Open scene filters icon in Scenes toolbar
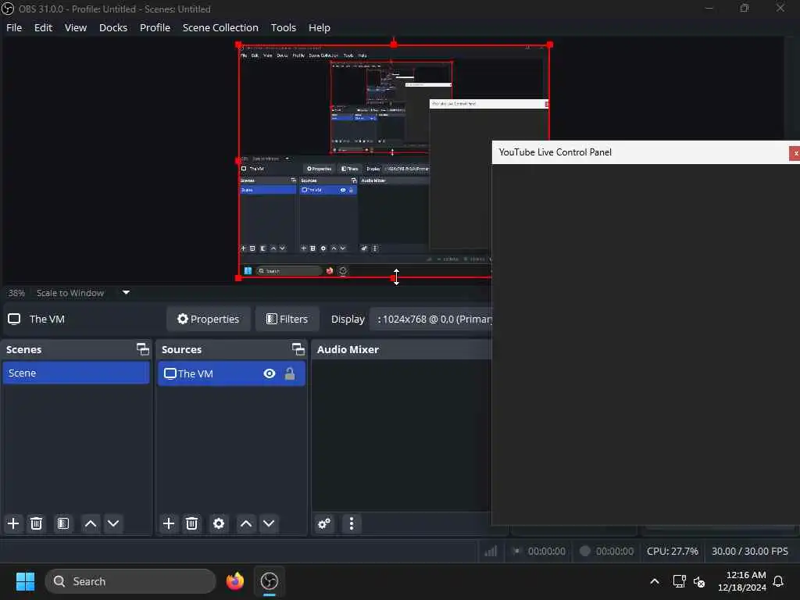This screenshot has height=600, width=800. click(x=62, y=523)
